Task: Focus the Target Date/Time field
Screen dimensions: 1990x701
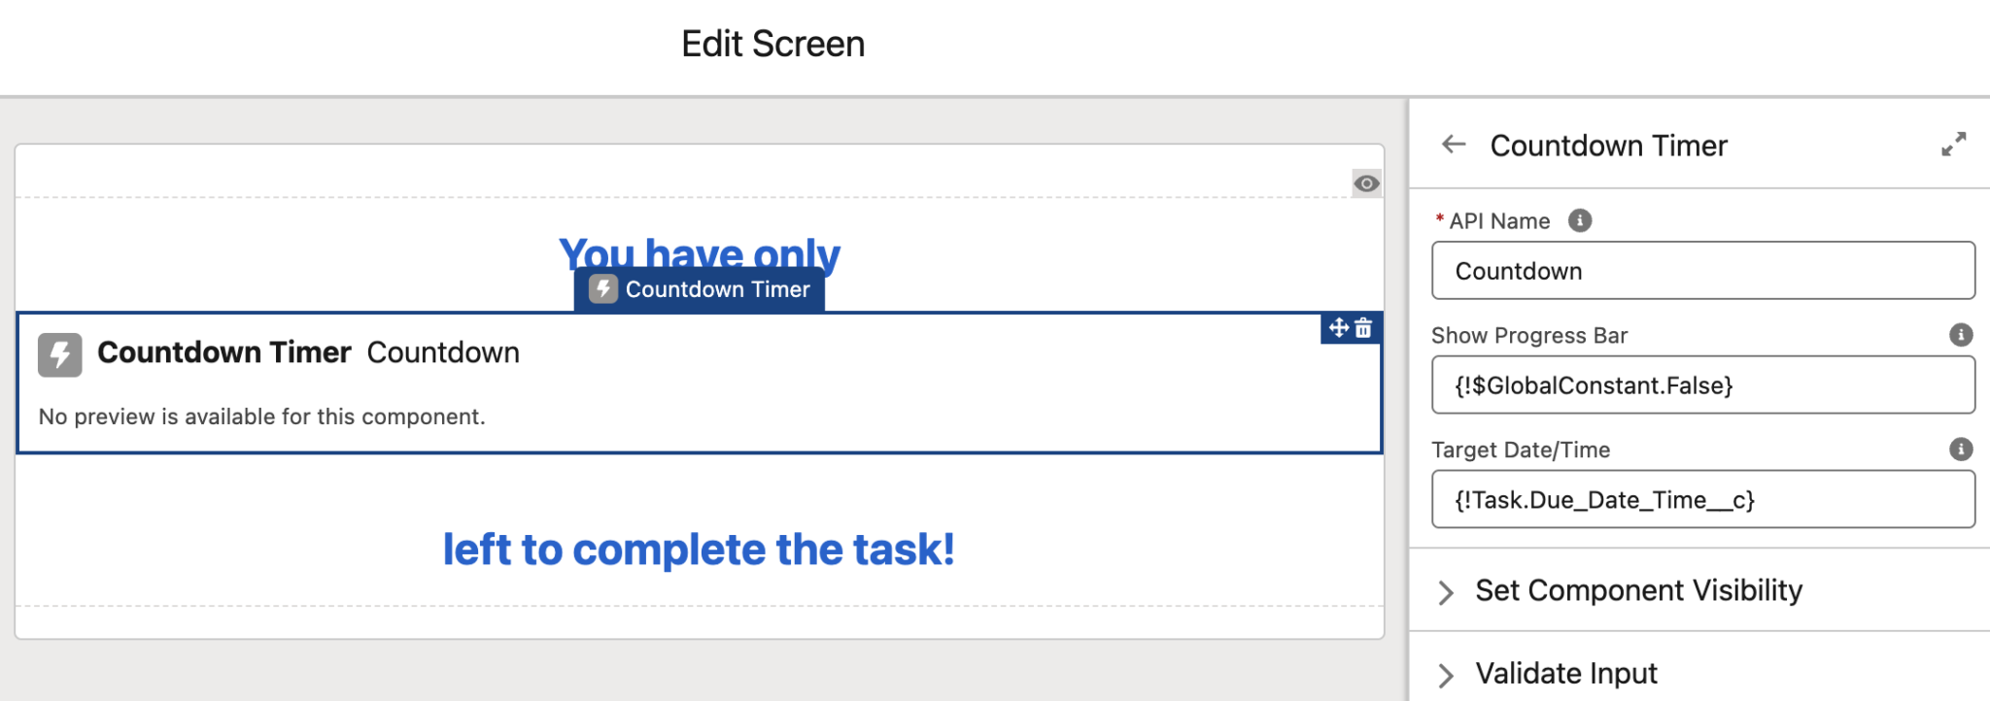Action: tap(1702, 500)
